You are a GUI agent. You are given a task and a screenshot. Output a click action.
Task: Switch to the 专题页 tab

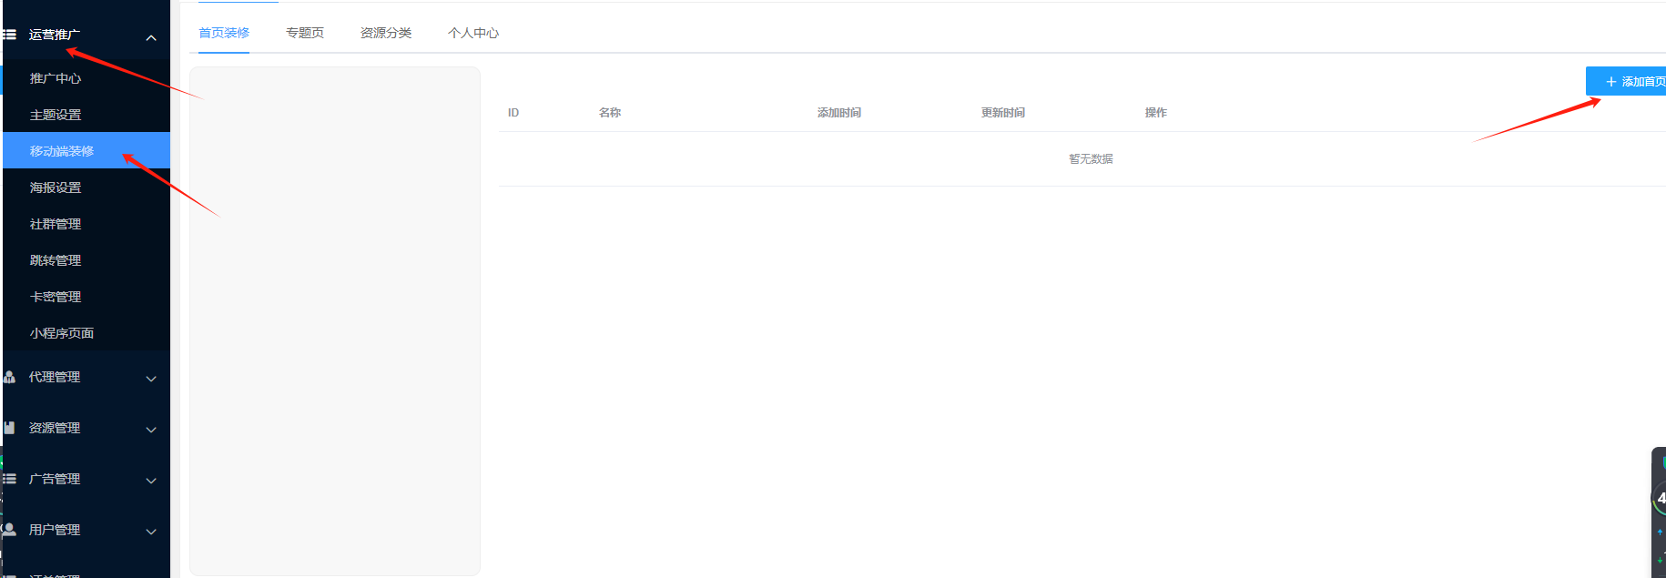[x=305, y=33]
